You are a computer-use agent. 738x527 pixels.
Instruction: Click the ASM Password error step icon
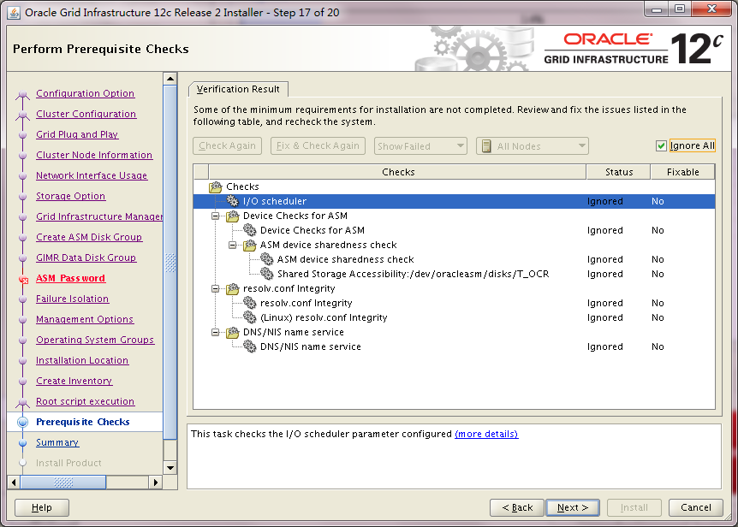pyautogui.click(x=23, y=279)
